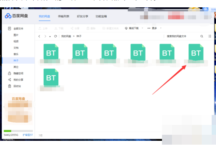Click the Baidu Netdisk cloud logo
Screen dimensions: 216x155
pos(8,16)
